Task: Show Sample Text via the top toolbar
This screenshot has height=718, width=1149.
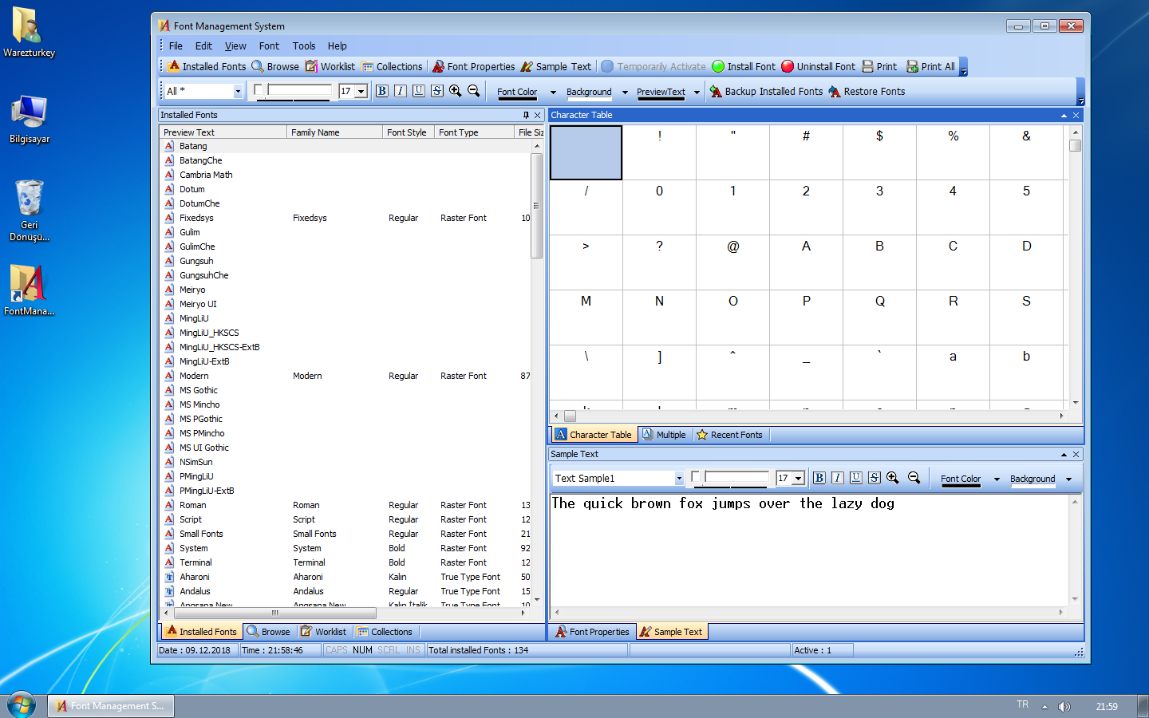Action: [556, 67]
